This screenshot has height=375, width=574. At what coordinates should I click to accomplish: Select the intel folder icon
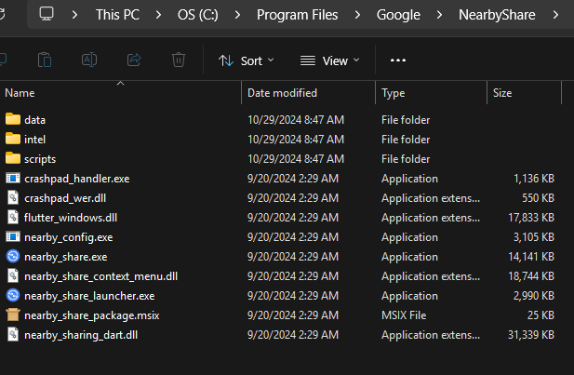[x=13, y=139]
